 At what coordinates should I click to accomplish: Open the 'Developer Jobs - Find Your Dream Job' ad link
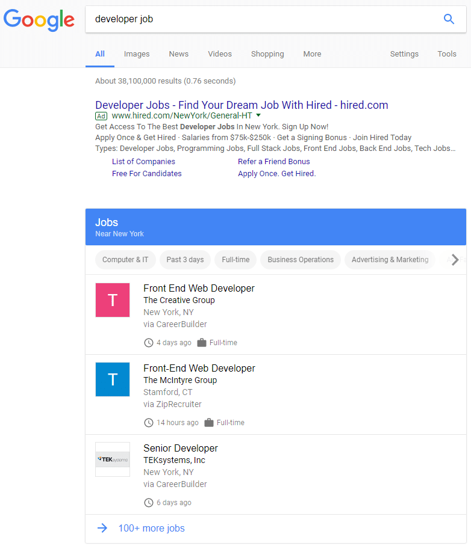pos(242,105)
